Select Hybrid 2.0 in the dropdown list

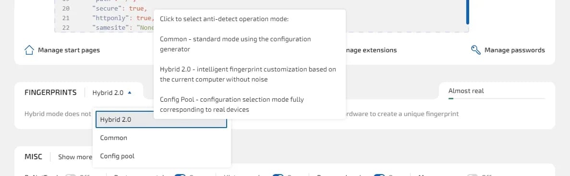pos(161,119)
